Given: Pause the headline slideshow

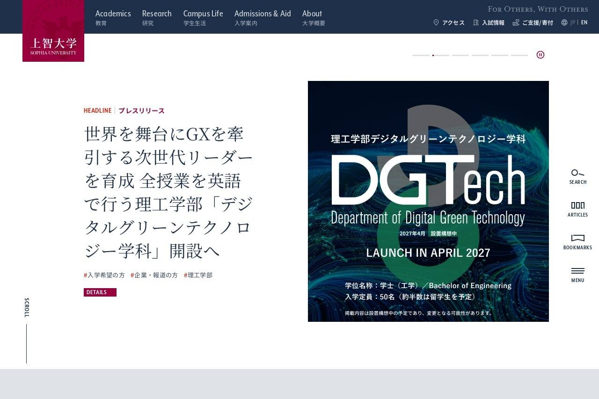Looking at the screenshot, I should tap(541, 55).
